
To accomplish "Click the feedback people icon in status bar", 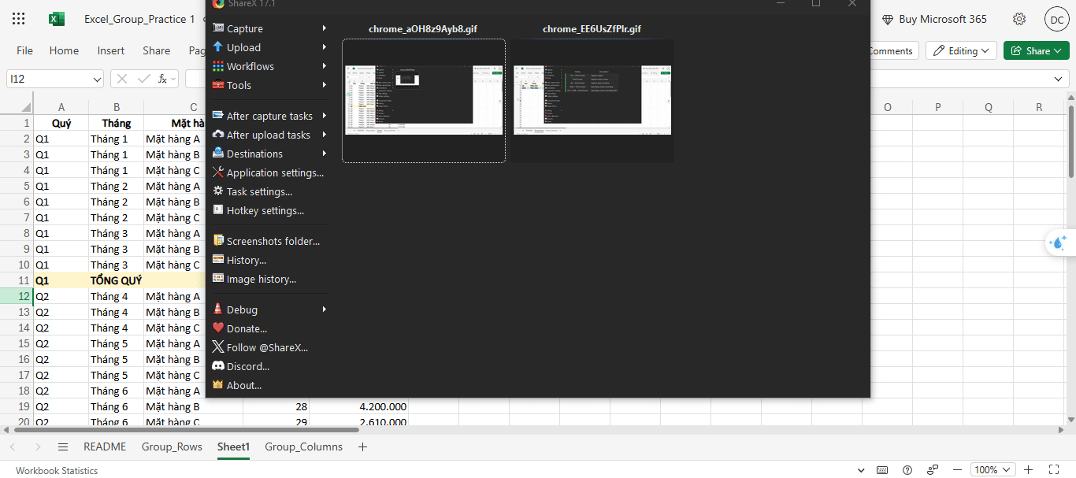I will (933, 470).
